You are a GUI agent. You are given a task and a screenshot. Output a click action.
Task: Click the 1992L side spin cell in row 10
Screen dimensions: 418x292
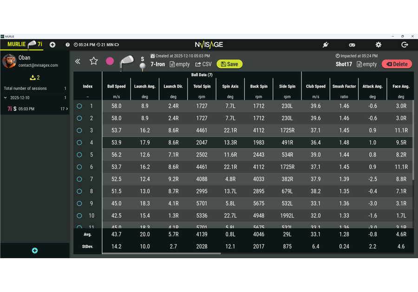click(x=287, y=216)
